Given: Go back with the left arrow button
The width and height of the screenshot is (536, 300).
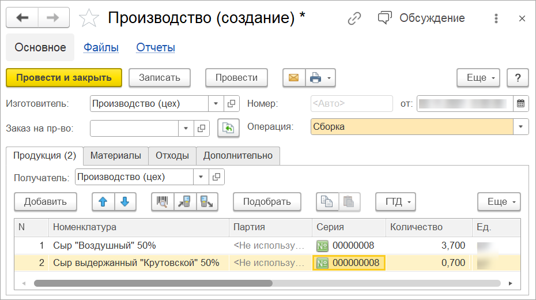Looking at the screenshot, I should pyautogui.click(x=22, y=18).
